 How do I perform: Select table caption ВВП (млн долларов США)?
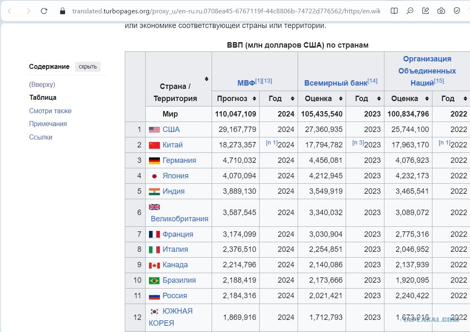click(298, 45)
